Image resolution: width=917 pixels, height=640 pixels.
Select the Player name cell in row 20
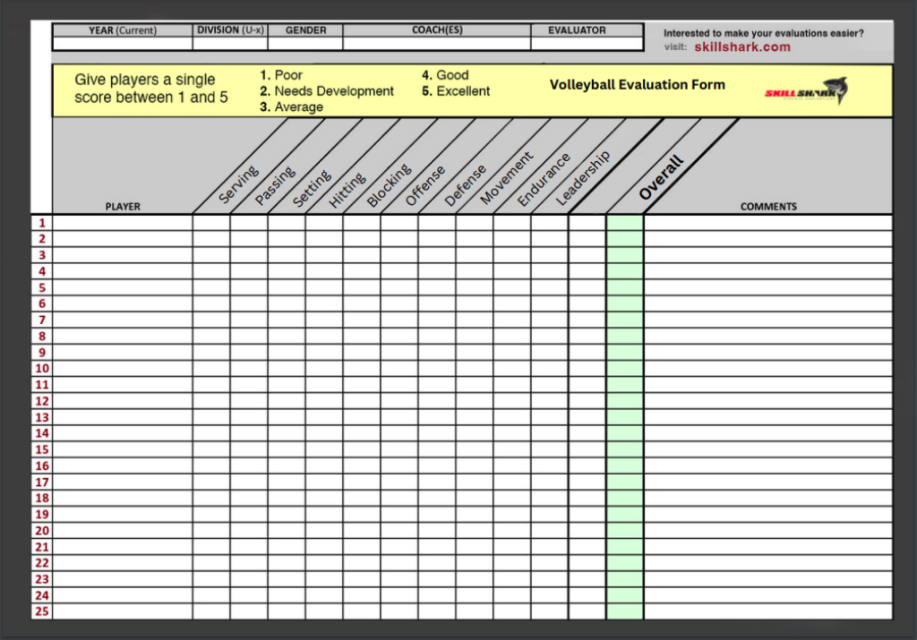[x=123, y=531]
